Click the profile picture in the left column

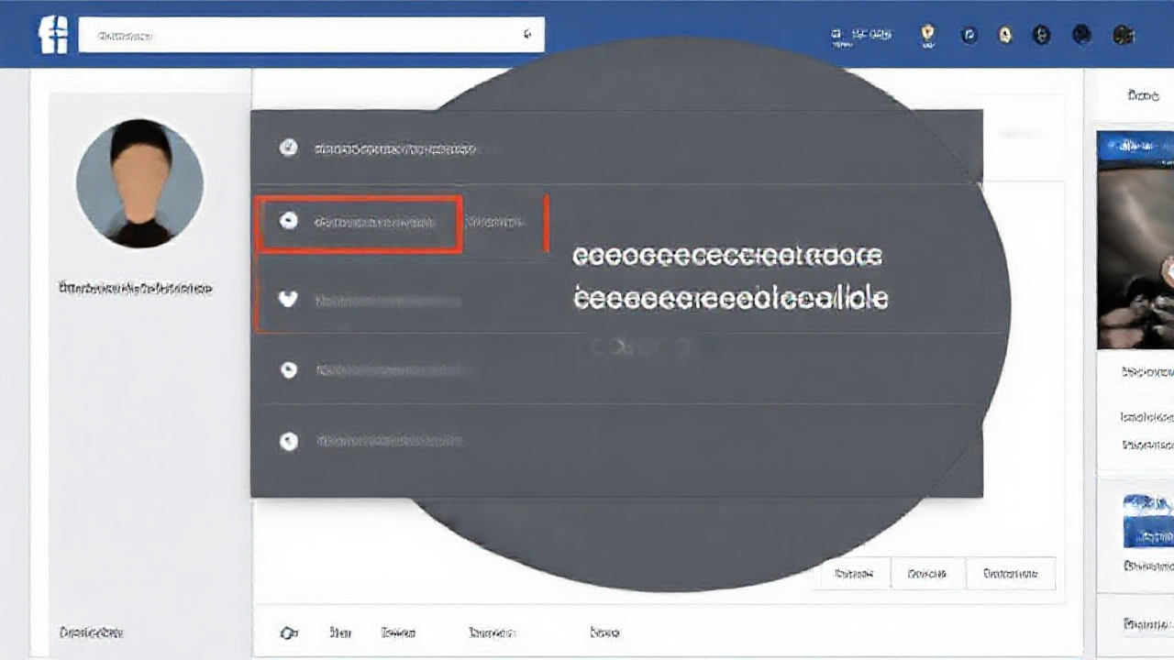(139, 183)
